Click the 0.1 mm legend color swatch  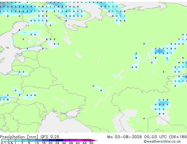click(x=5, y=140)
